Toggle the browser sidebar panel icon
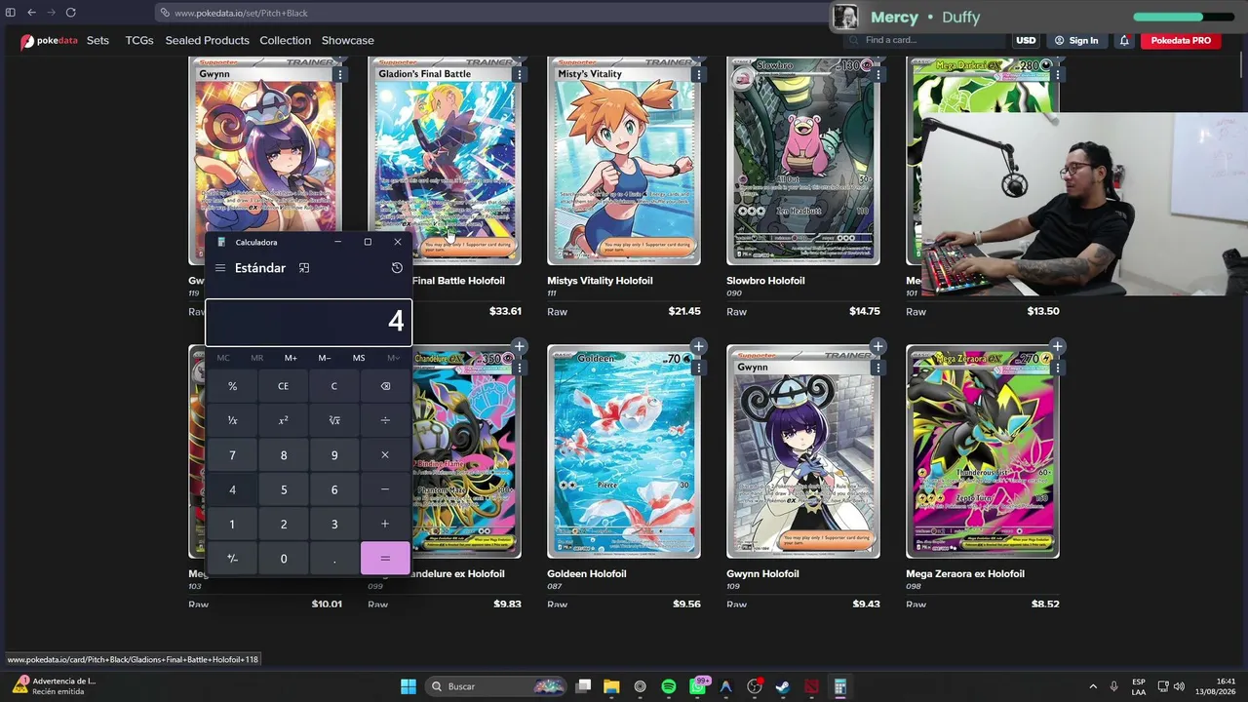1248x702 pixels. click(x=11, y=13)
